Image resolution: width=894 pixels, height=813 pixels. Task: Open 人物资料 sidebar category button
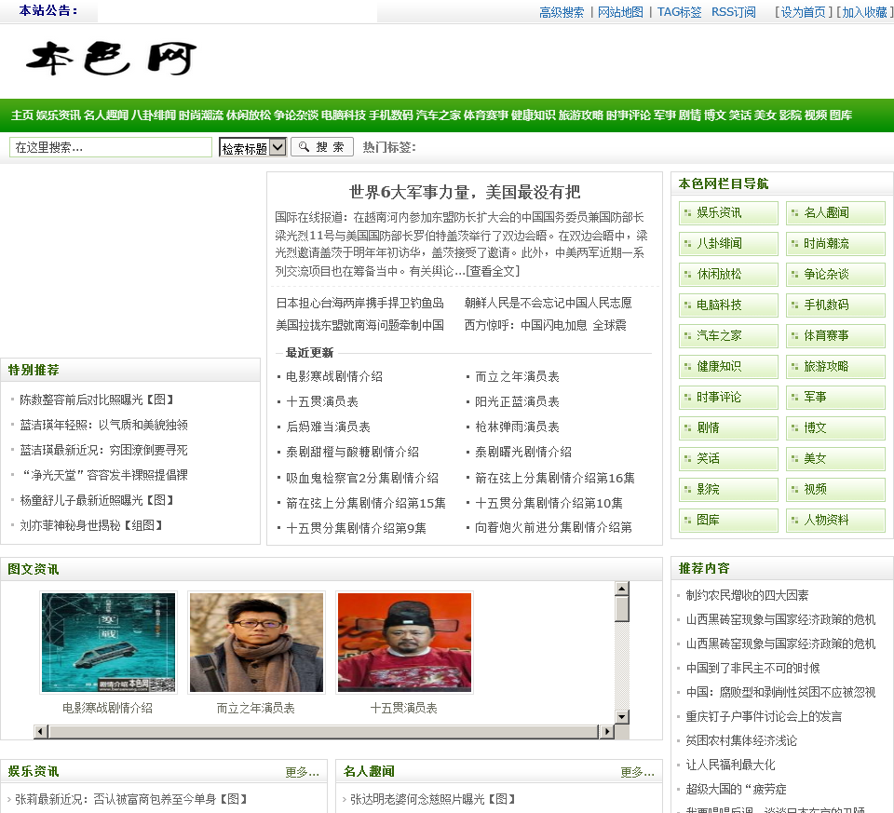[x=836, y=521]
